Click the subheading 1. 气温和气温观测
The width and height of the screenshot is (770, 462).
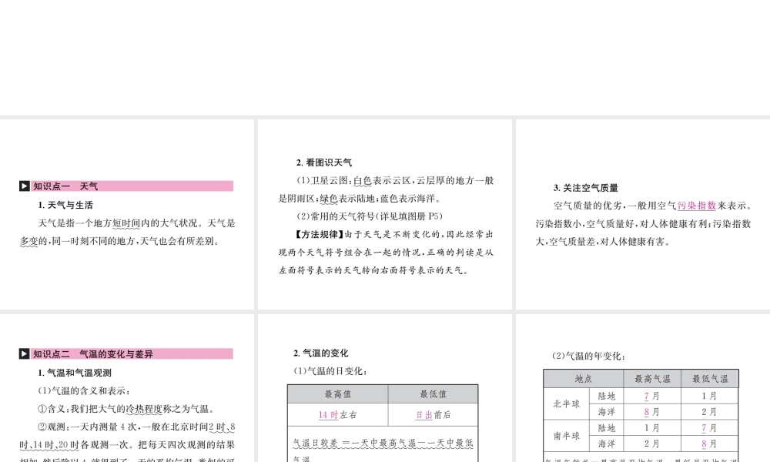[75, 373]
